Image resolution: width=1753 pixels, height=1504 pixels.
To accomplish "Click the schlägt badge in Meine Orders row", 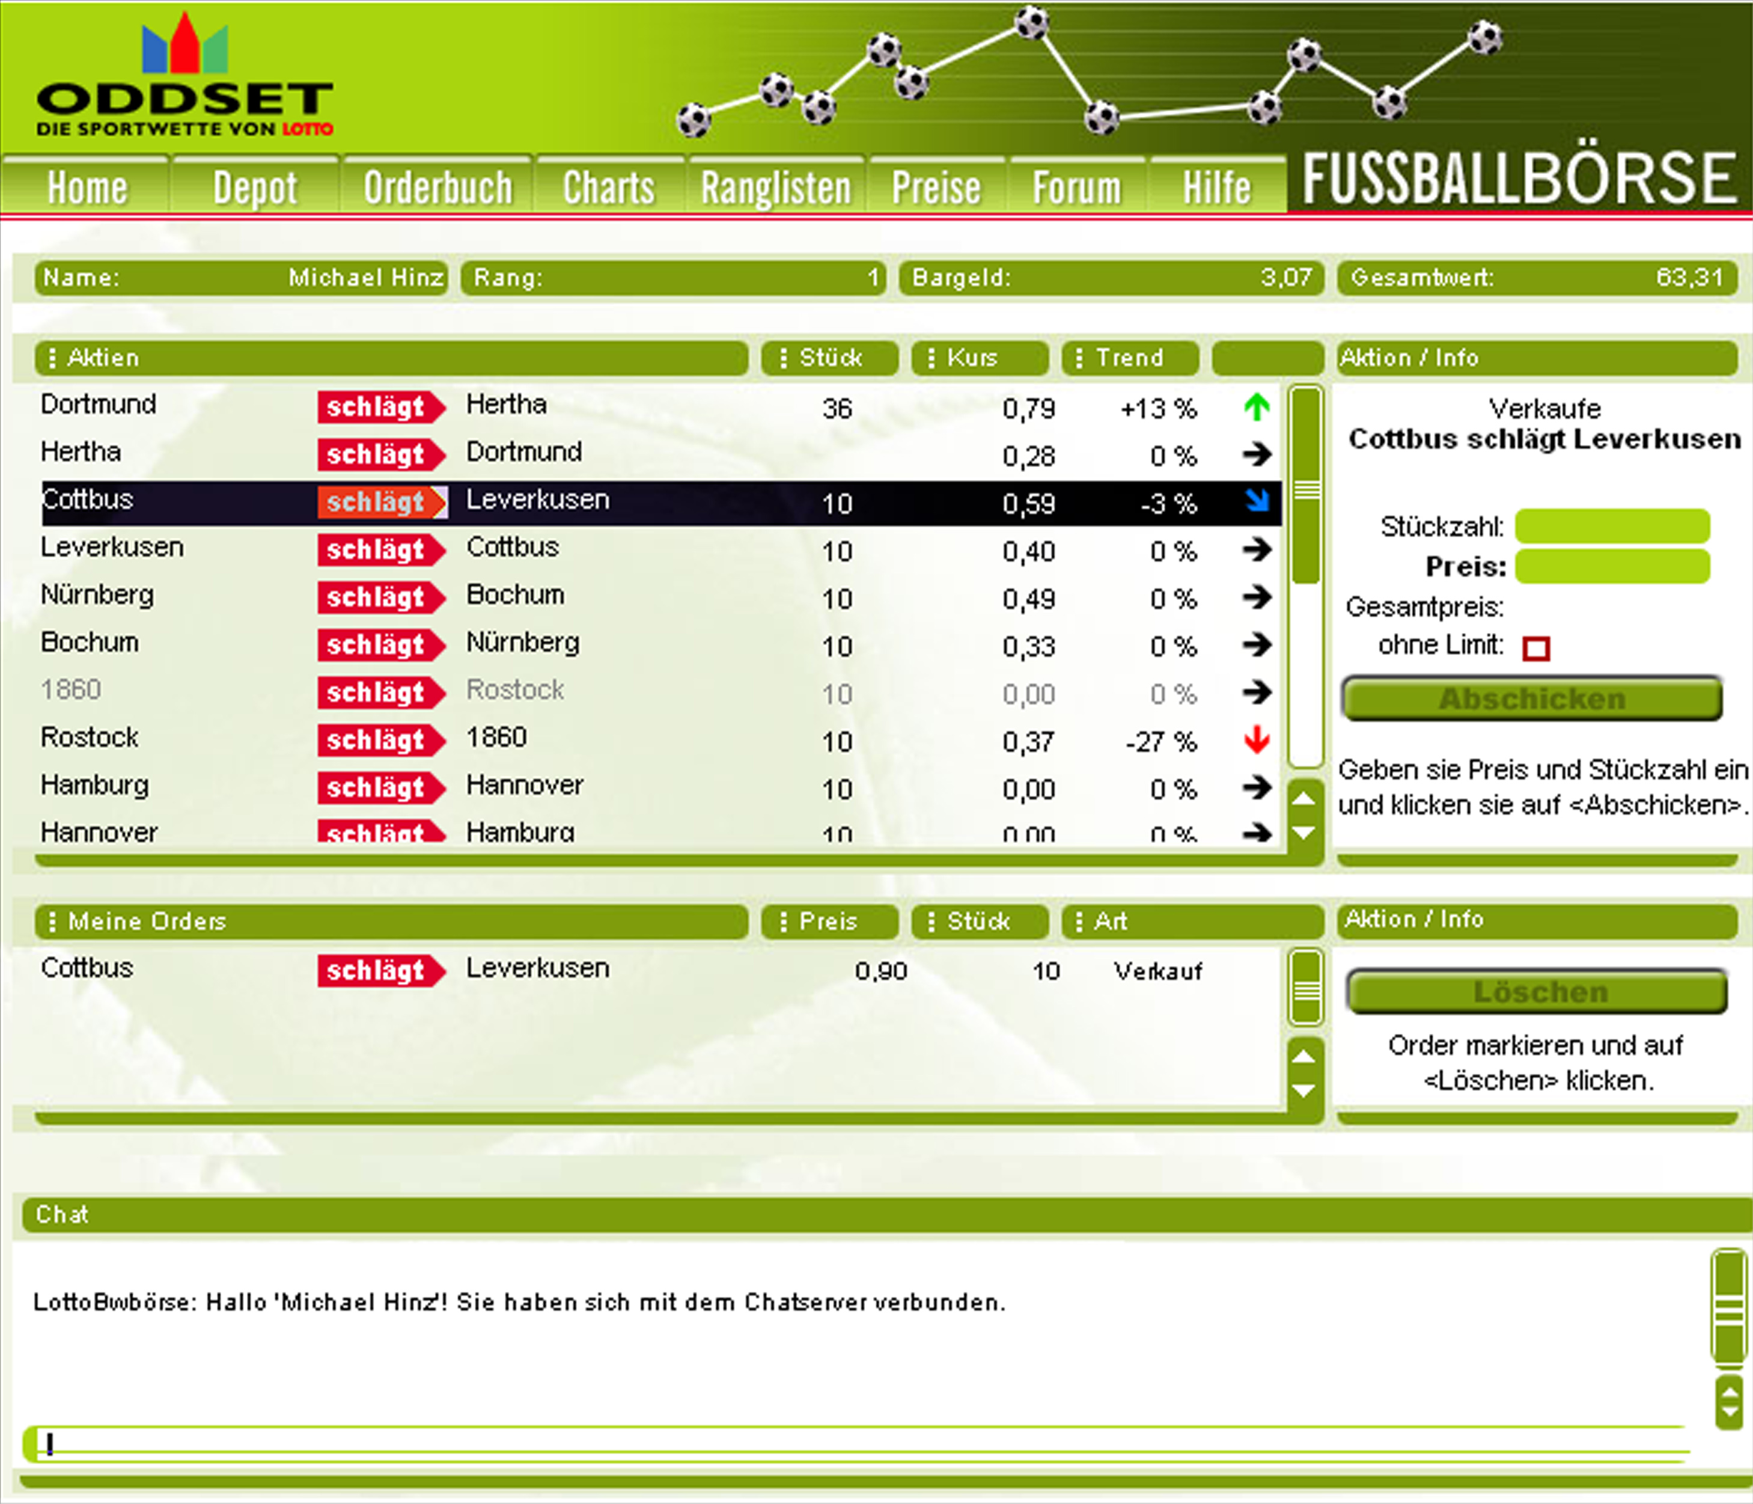I will [382, 971].
